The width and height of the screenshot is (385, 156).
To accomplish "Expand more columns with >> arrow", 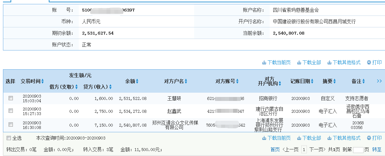I will [x=379, y=81].
